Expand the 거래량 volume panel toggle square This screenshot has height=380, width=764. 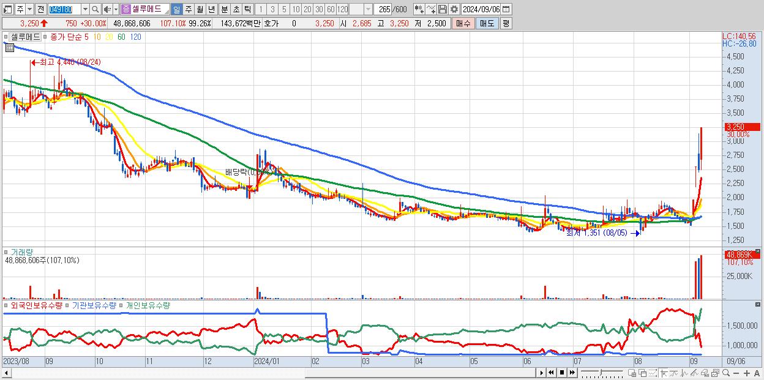[7, 251]
